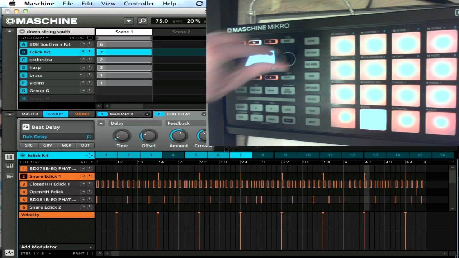
Task: Click the MCR button
Action: click(x=66, y=145)
